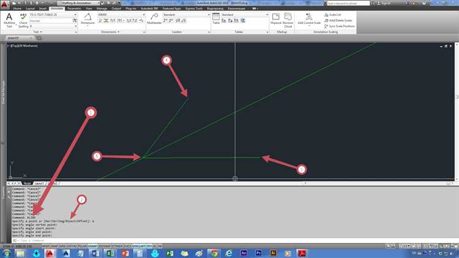
Task: Open the Express Tools ribbon tab
Action: tap(194, 9)
